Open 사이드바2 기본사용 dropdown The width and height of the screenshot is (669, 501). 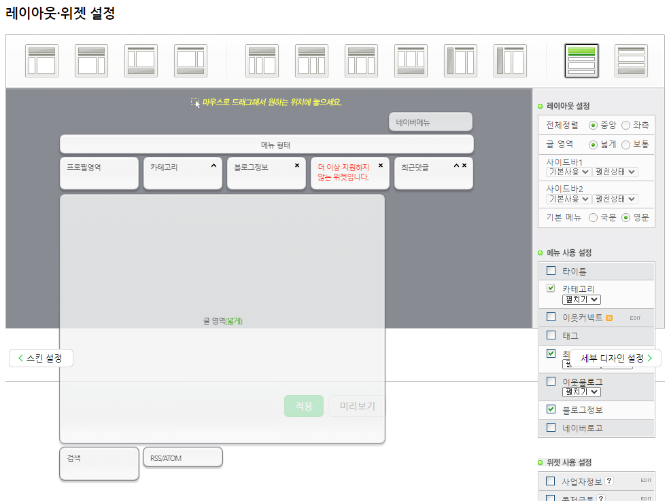[x=568, y=199]
